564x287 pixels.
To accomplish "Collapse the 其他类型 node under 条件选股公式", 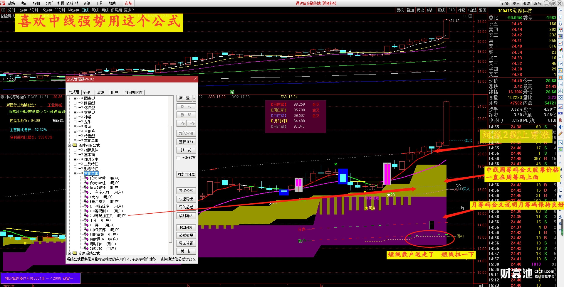I will point(75,173).
